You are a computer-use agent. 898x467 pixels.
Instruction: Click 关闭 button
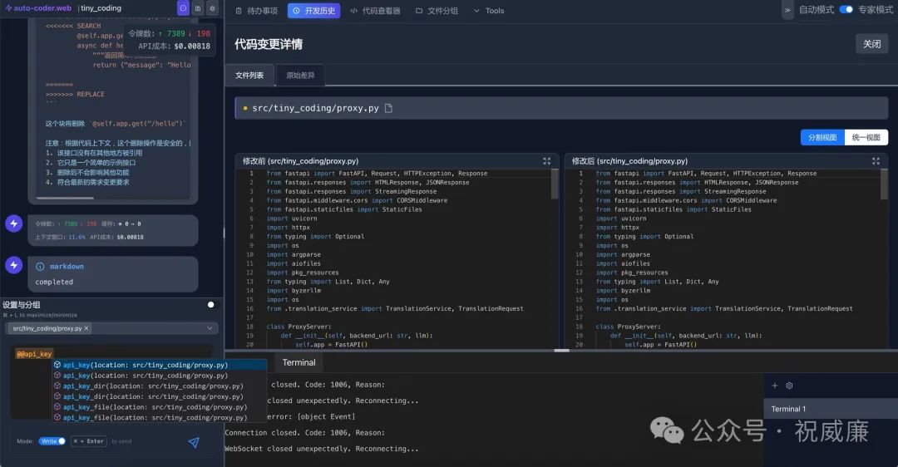point(871,44)
